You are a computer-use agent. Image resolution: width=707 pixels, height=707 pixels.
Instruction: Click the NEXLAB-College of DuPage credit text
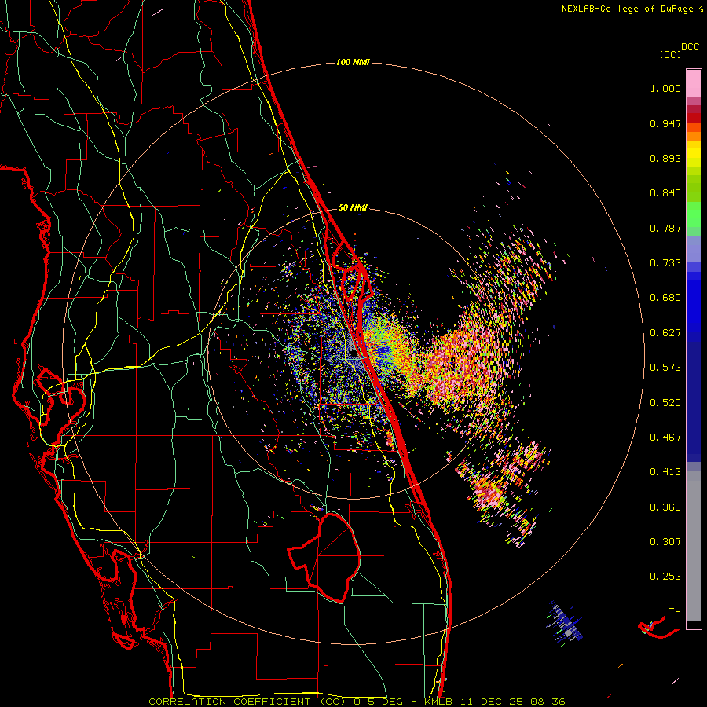pos(627,9)
